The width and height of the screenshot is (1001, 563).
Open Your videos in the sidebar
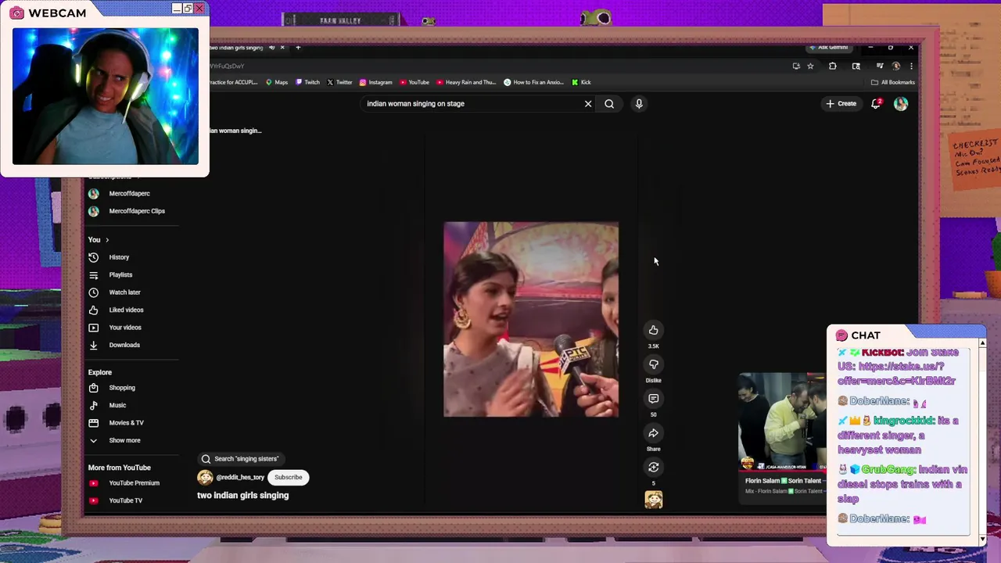point(125,328)
